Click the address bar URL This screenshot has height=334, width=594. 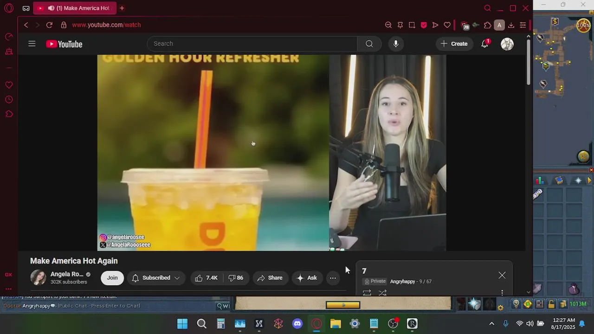pyautogui.click(x=106, y=25)
